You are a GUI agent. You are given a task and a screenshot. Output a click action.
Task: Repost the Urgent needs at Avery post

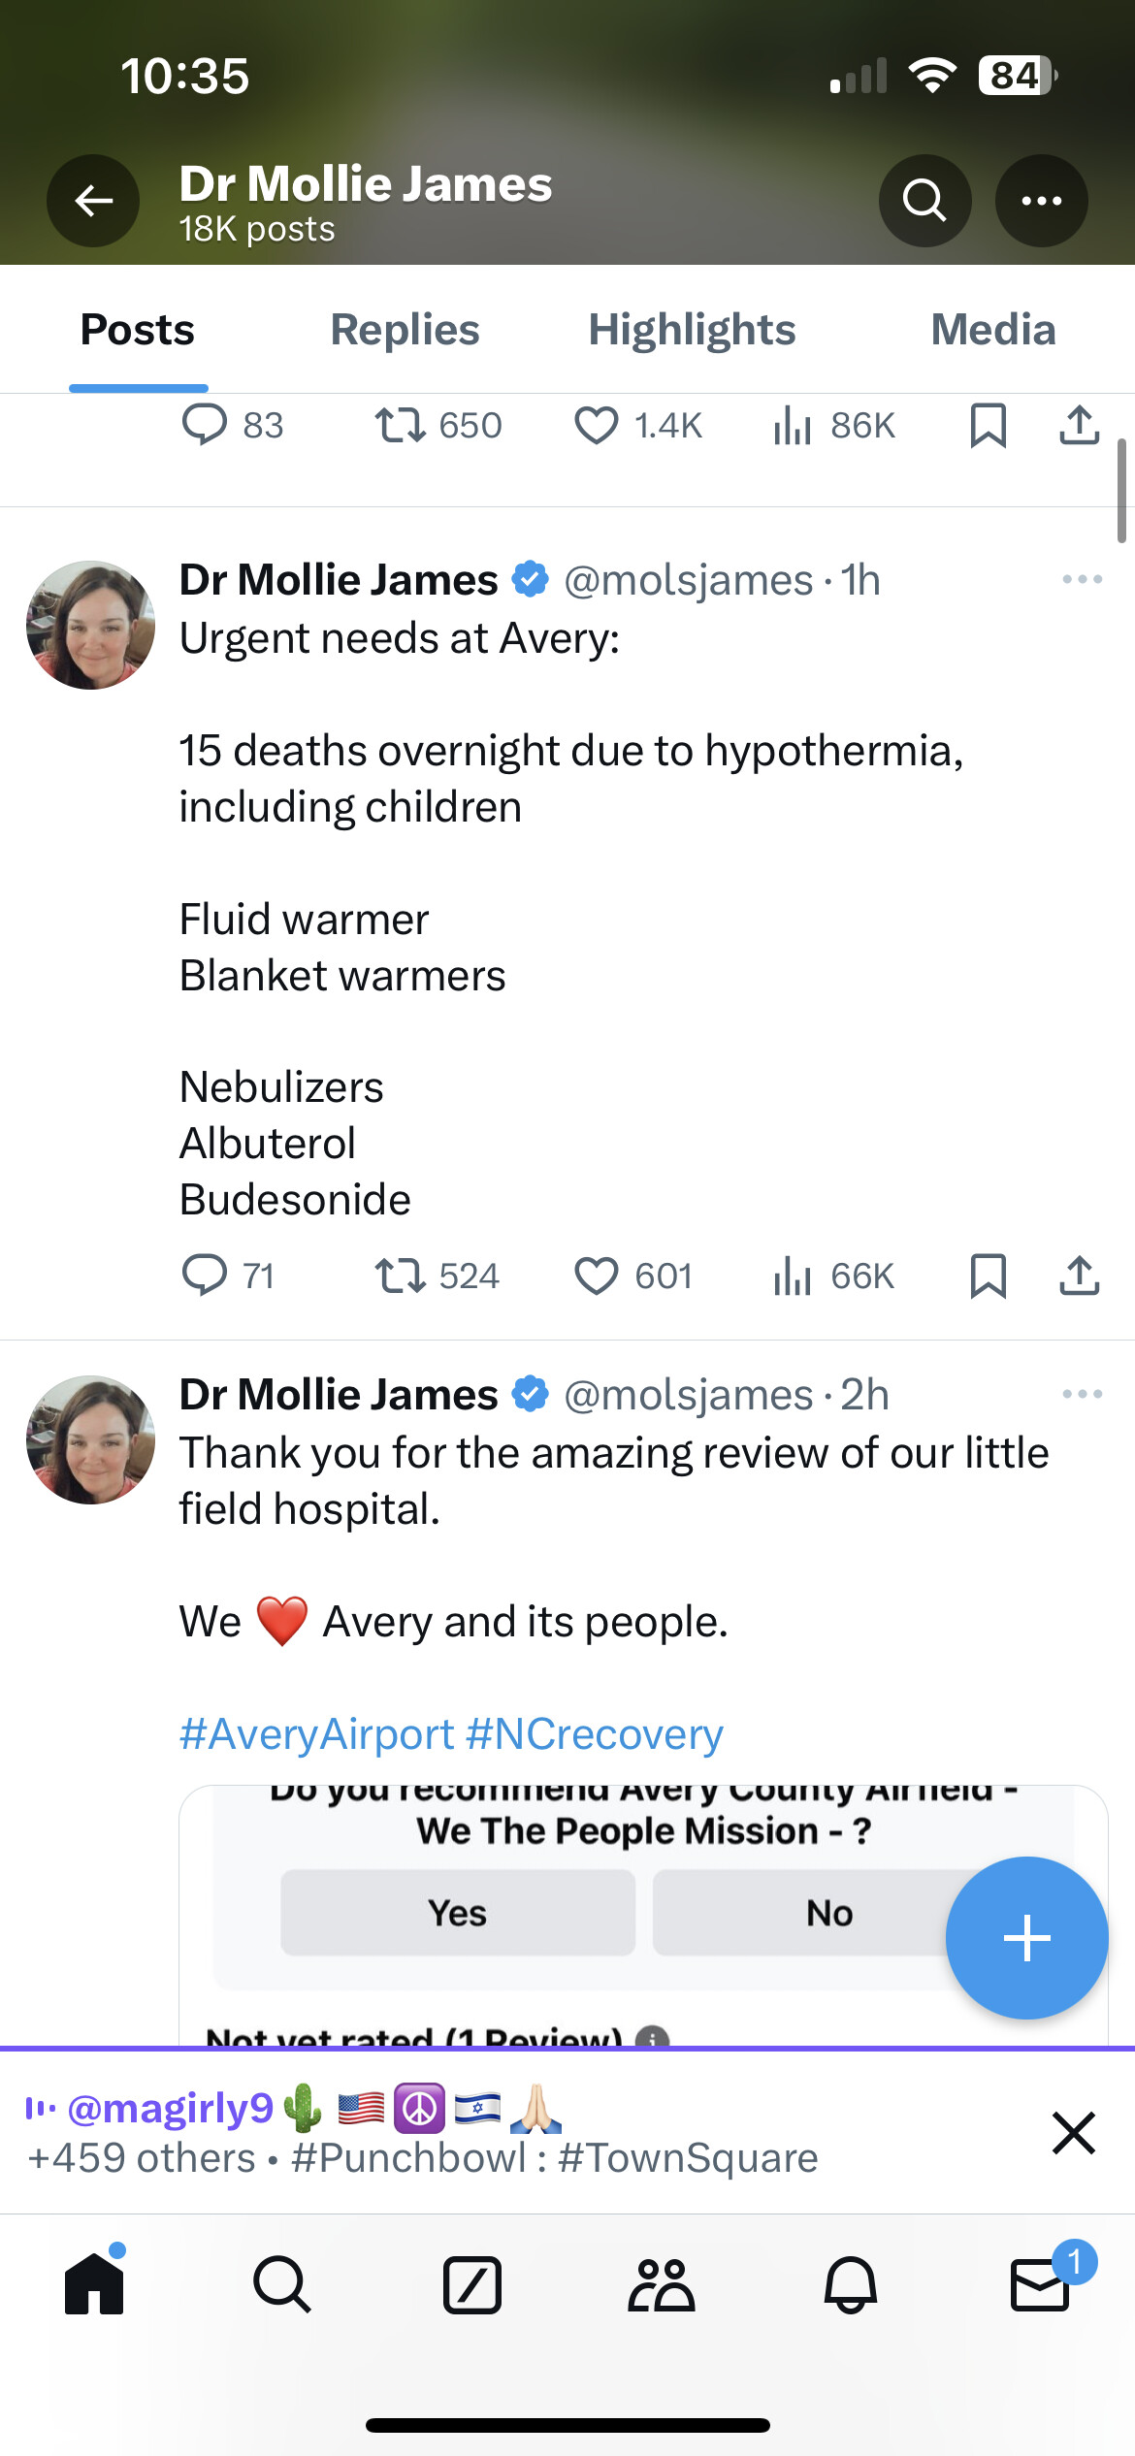click(x=401, y=1276)
